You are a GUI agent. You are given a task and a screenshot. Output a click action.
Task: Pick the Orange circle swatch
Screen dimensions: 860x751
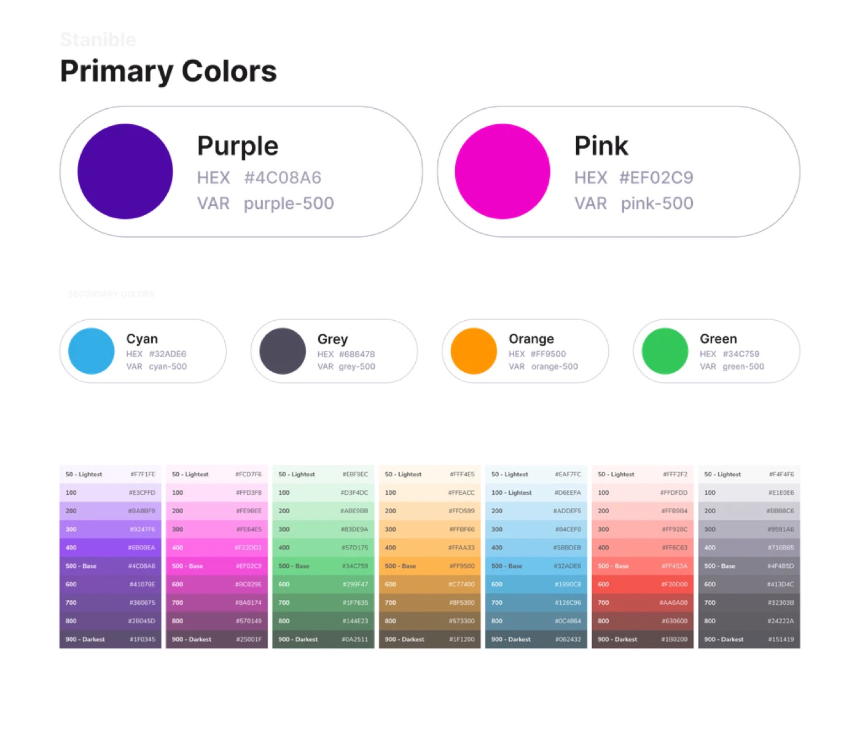[x=474, y=351]
